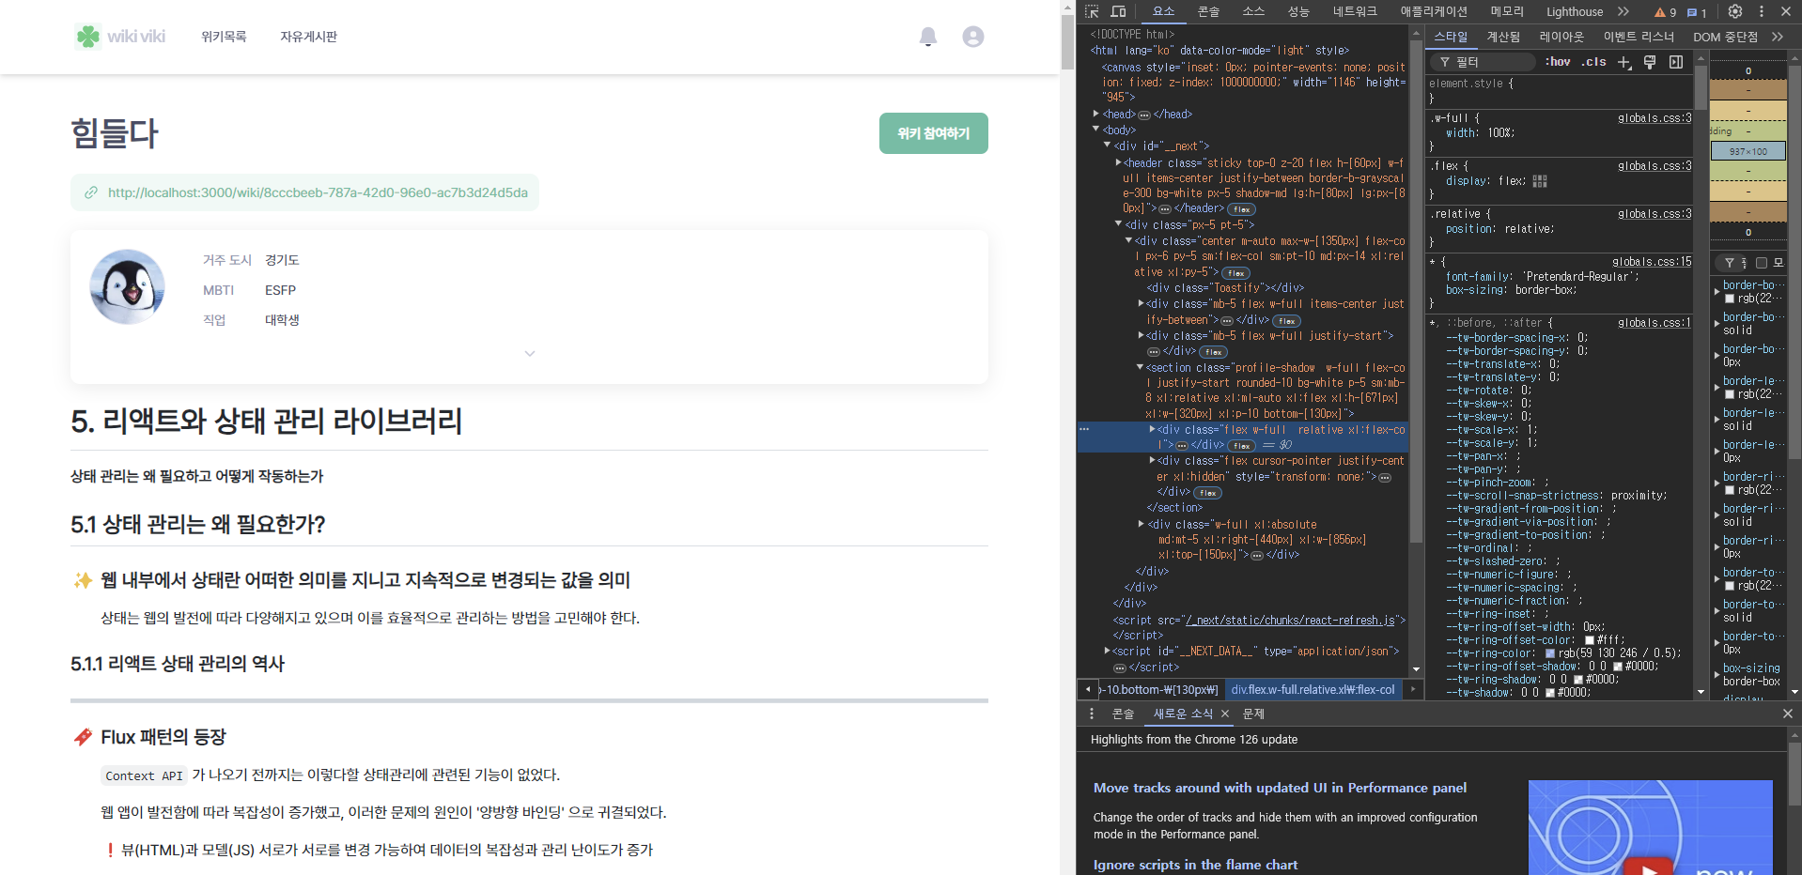Show more style pane tabs after DOM 중단점
The width and height of the screenshot is (1802, 875).
(x=1777, y=37)
